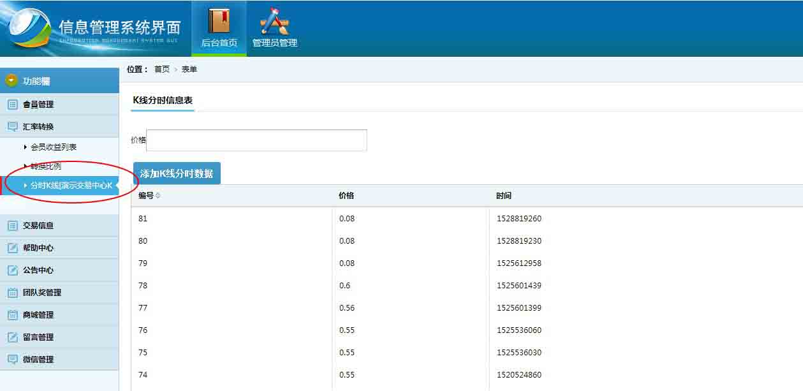This screenshot has height=391, width=803.
Task: Expand the 会员管理 sidebar section
Action: (38, 104)
